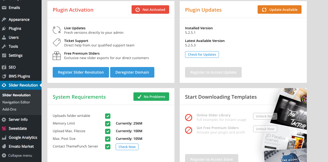328x162 pixels.
Task: Click the Currently: 100M upload filesize value
Action: 129,131
